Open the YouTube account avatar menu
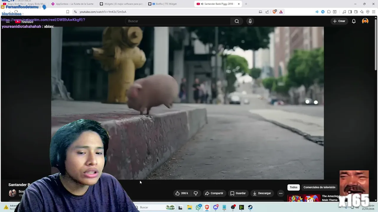This screenshot has width=378, height=212. [365, 21]
